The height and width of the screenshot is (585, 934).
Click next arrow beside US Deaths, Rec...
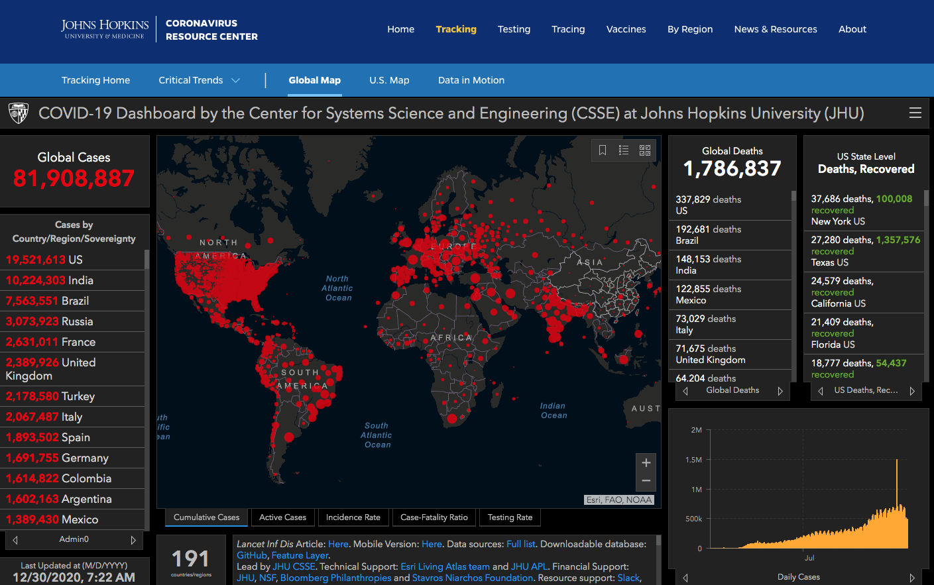tap(912, 391)
